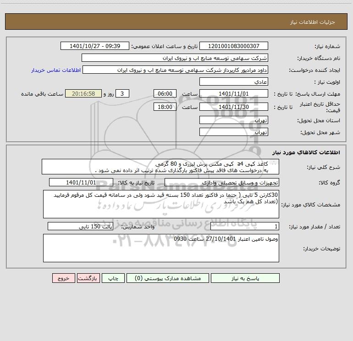Click label 'ایجاد کننده درخواست:'
Image resolution: width=353 pixels, height=341 pixels.
[314, 70]
